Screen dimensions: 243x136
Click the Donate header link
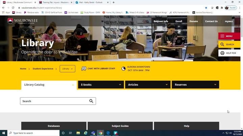click(x=194, y=21)
